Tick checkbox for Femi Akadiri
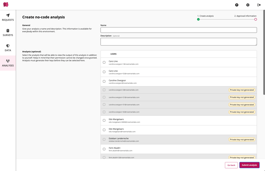This screenshot has width=265, height=171. 104,149
